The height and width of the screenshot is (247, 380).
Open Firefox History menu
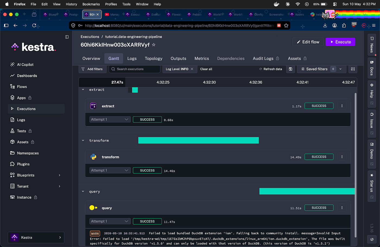click(71, 4)
